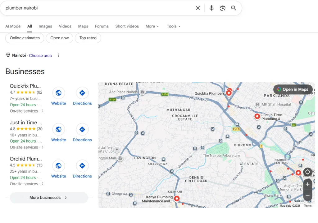Zoom in on the map
This screenshot has height=223, width=318.
[x=307, y=184]
